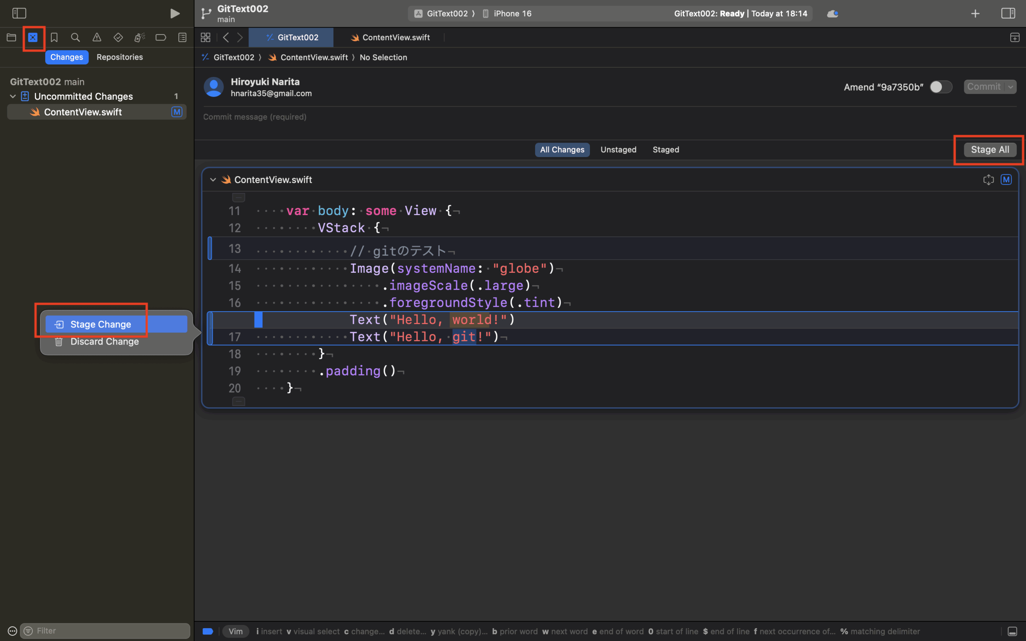The image size is (1026, 641).
Task: Click the "GitText002 main" repository header
Action: 47,82
